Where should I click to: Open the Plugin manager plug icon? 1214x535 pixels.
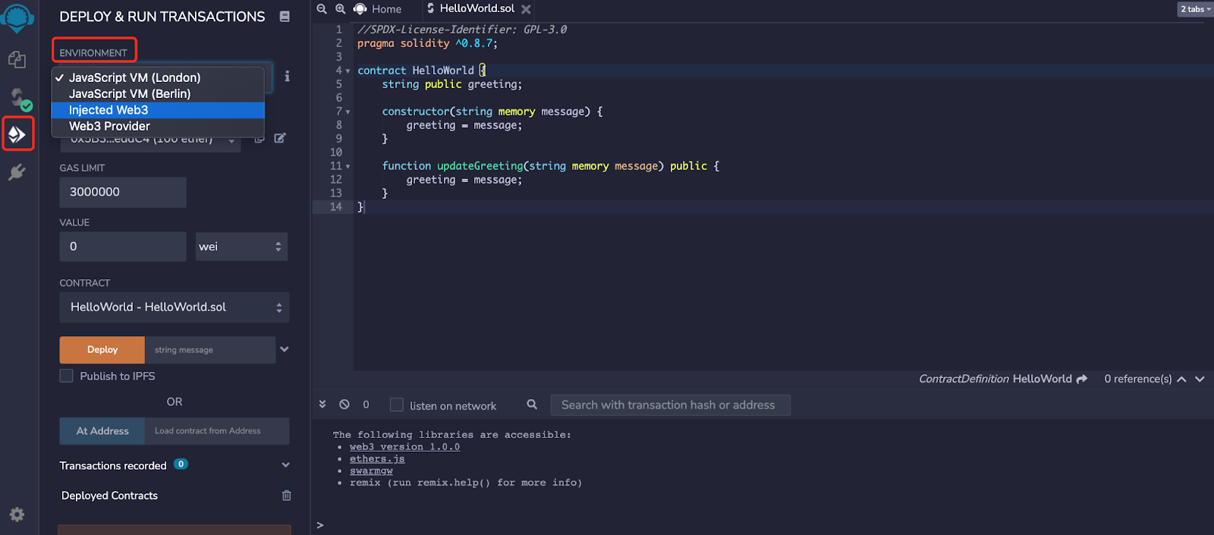[17, 172]
